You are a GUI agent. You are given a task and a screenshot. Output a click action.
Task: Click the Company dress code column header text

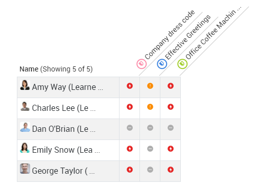click(170, 35)
